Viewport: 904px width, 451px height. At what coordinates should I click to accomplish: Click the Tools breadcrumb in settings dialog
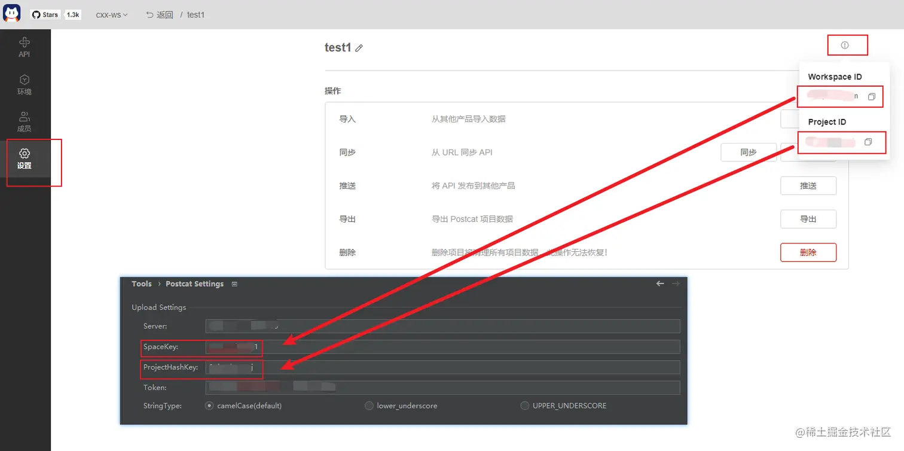[x=142, y=284]
